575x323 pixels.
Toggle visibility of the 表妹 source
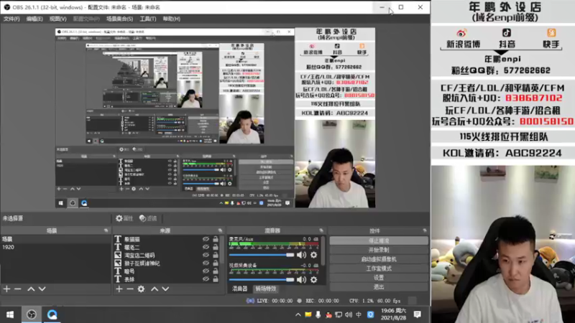pyautogui.click(x=206, y=279)
